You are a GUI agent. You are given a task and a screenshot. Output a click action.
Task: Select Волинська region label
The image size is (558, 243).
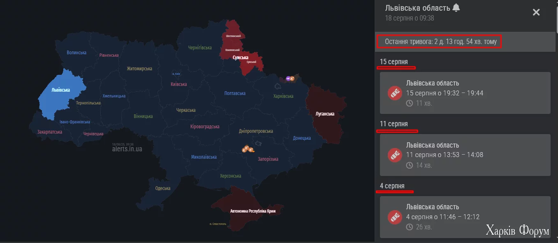click(x=76, y=53)
